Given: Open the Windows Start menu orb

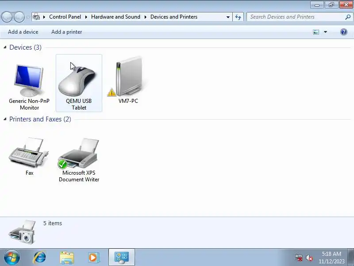Looking at the screenshot, I should (12, 258).
